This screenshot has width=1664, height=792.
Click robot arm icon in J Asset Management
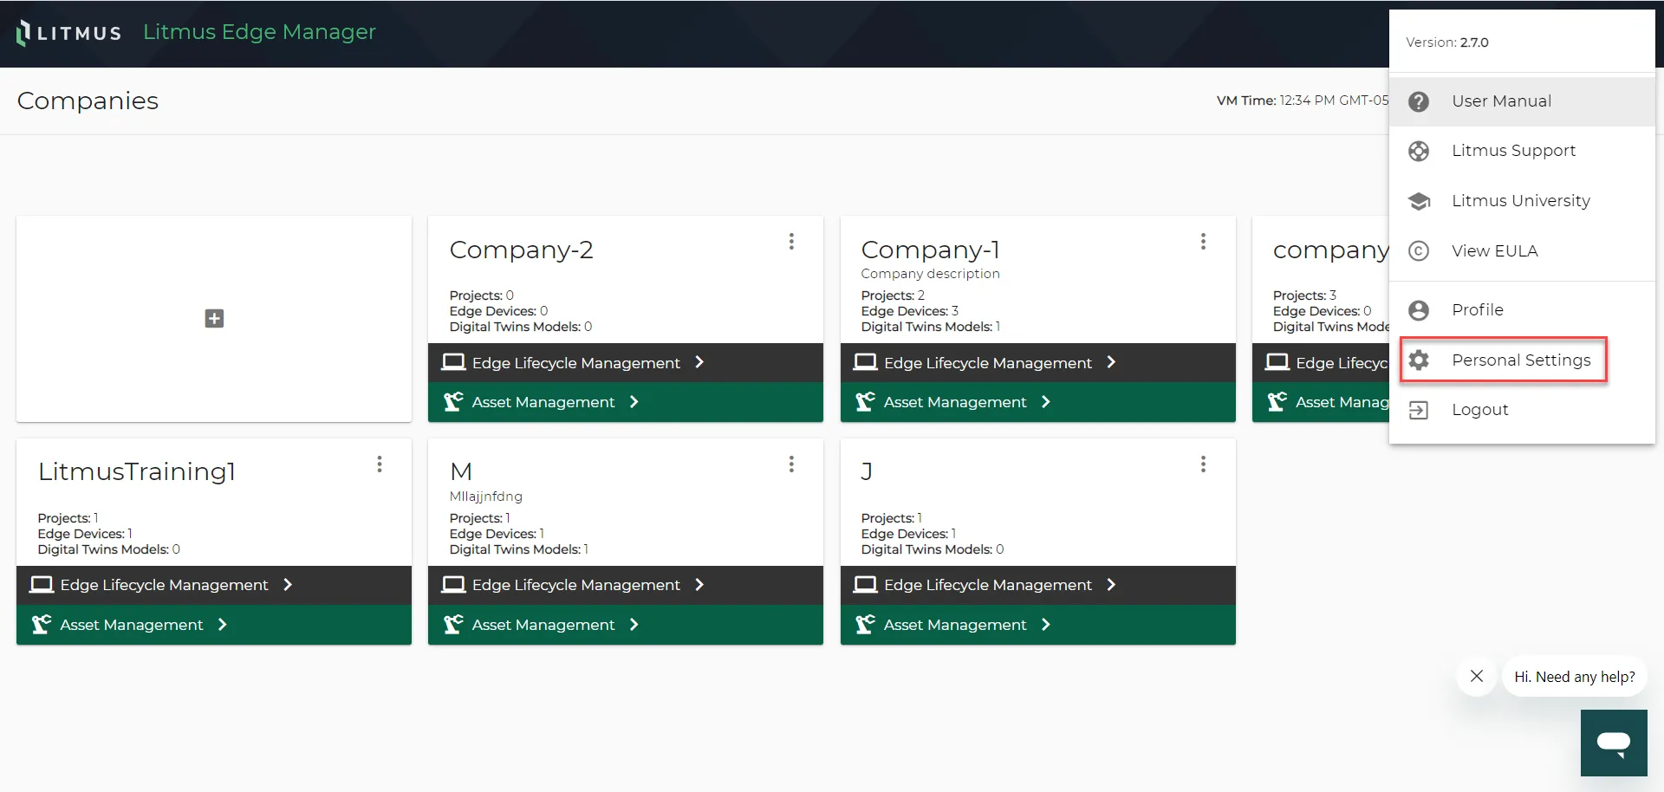point(865,625)
